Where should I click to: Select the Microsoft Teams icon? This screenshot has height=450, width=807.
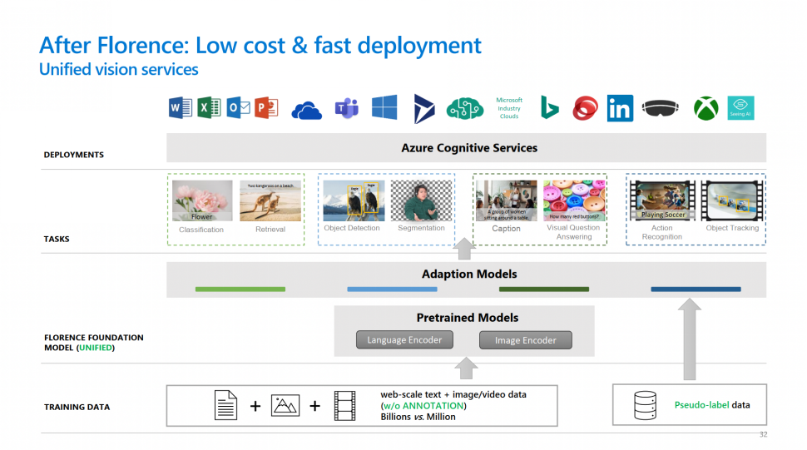click(345, 108)
